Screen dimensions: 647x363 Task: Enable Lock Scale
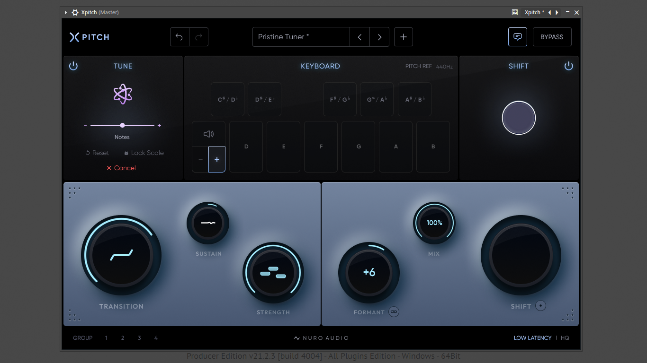pyautogui.click(x=144, y=153)
